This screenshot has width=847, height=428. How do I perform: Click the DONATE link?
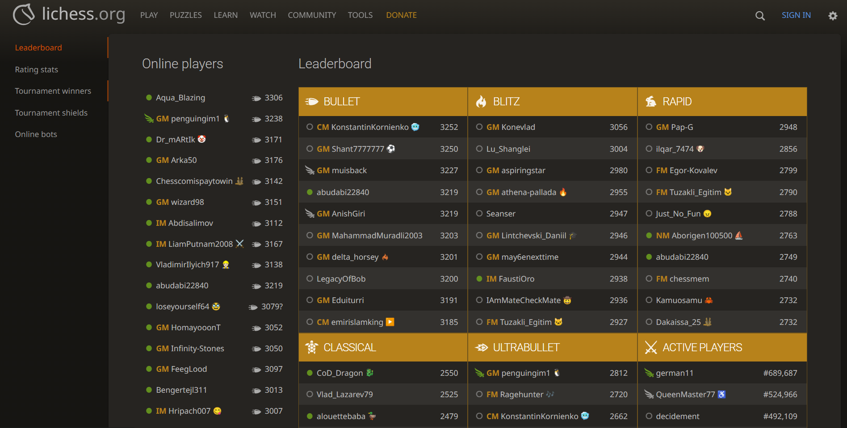401,15
